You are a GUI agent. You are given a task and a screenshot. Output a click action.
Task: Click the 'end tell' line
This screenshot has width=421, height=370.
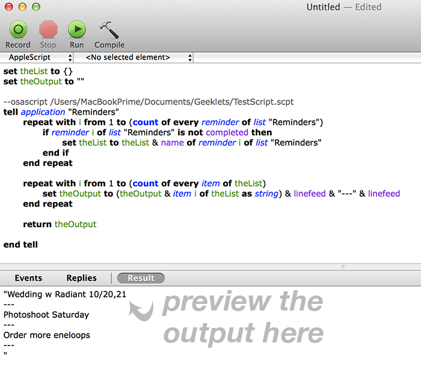(x=20, y=244)
